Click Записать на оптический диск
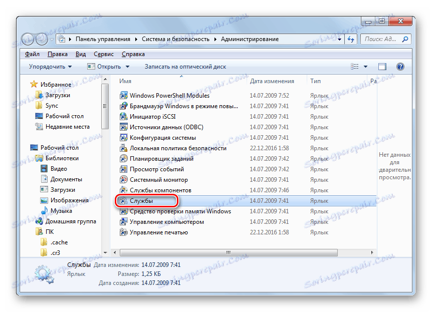 point(185,67)
